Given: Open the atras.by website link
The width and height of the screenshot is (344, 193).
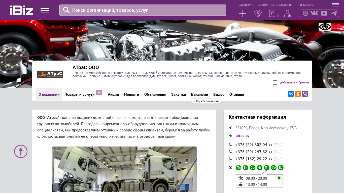Looking at the screenshot, I should coord(243,136).
